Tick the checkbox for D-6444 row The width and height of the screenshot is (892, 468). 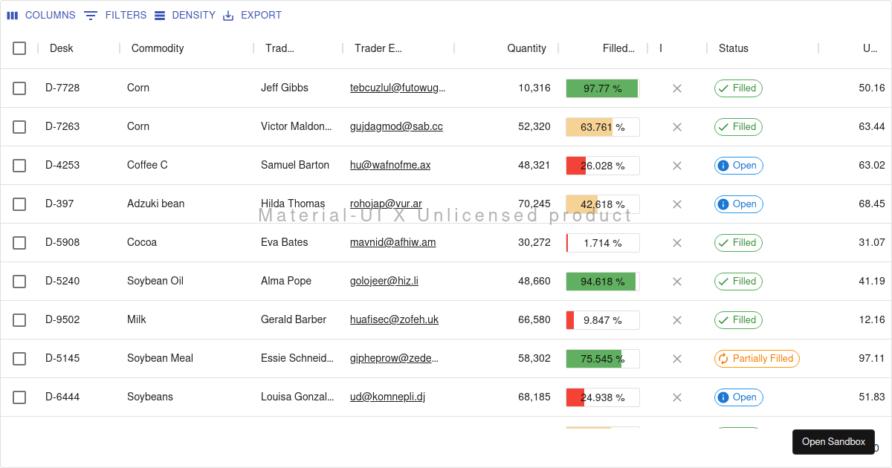tap(19, 397)
